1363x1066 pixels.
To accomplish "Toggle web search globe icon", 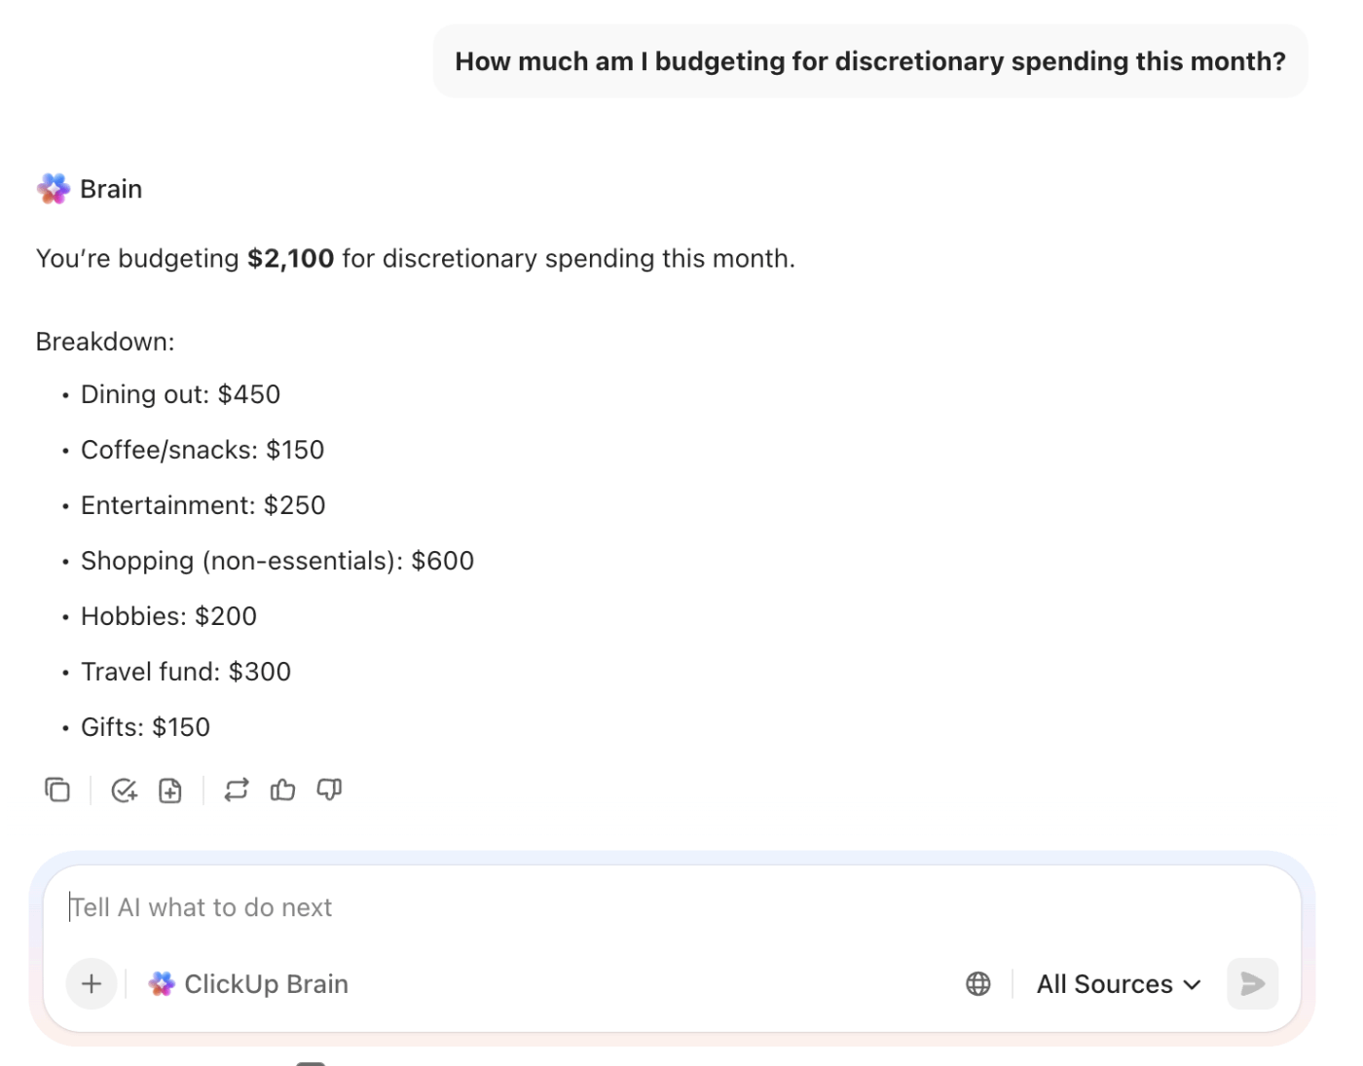I will click(x=978, y=984).
